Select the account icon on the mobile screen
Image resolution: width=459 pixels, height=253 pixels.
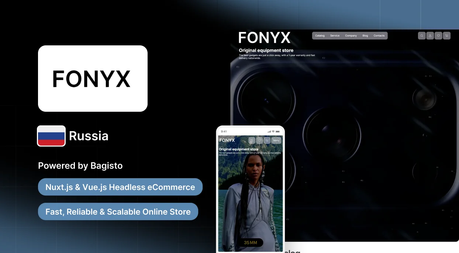(x=252, y=141)
